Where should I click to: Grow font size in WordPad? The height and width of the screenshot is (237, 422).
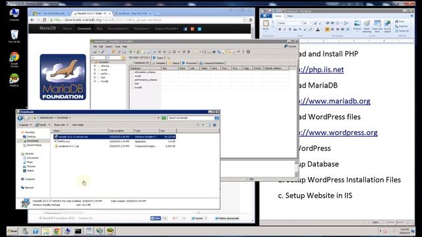point(315,24)
